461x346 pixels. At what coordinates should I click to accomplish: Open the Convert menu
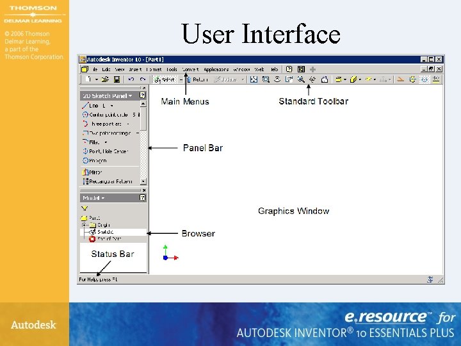[x=190, y=69]
